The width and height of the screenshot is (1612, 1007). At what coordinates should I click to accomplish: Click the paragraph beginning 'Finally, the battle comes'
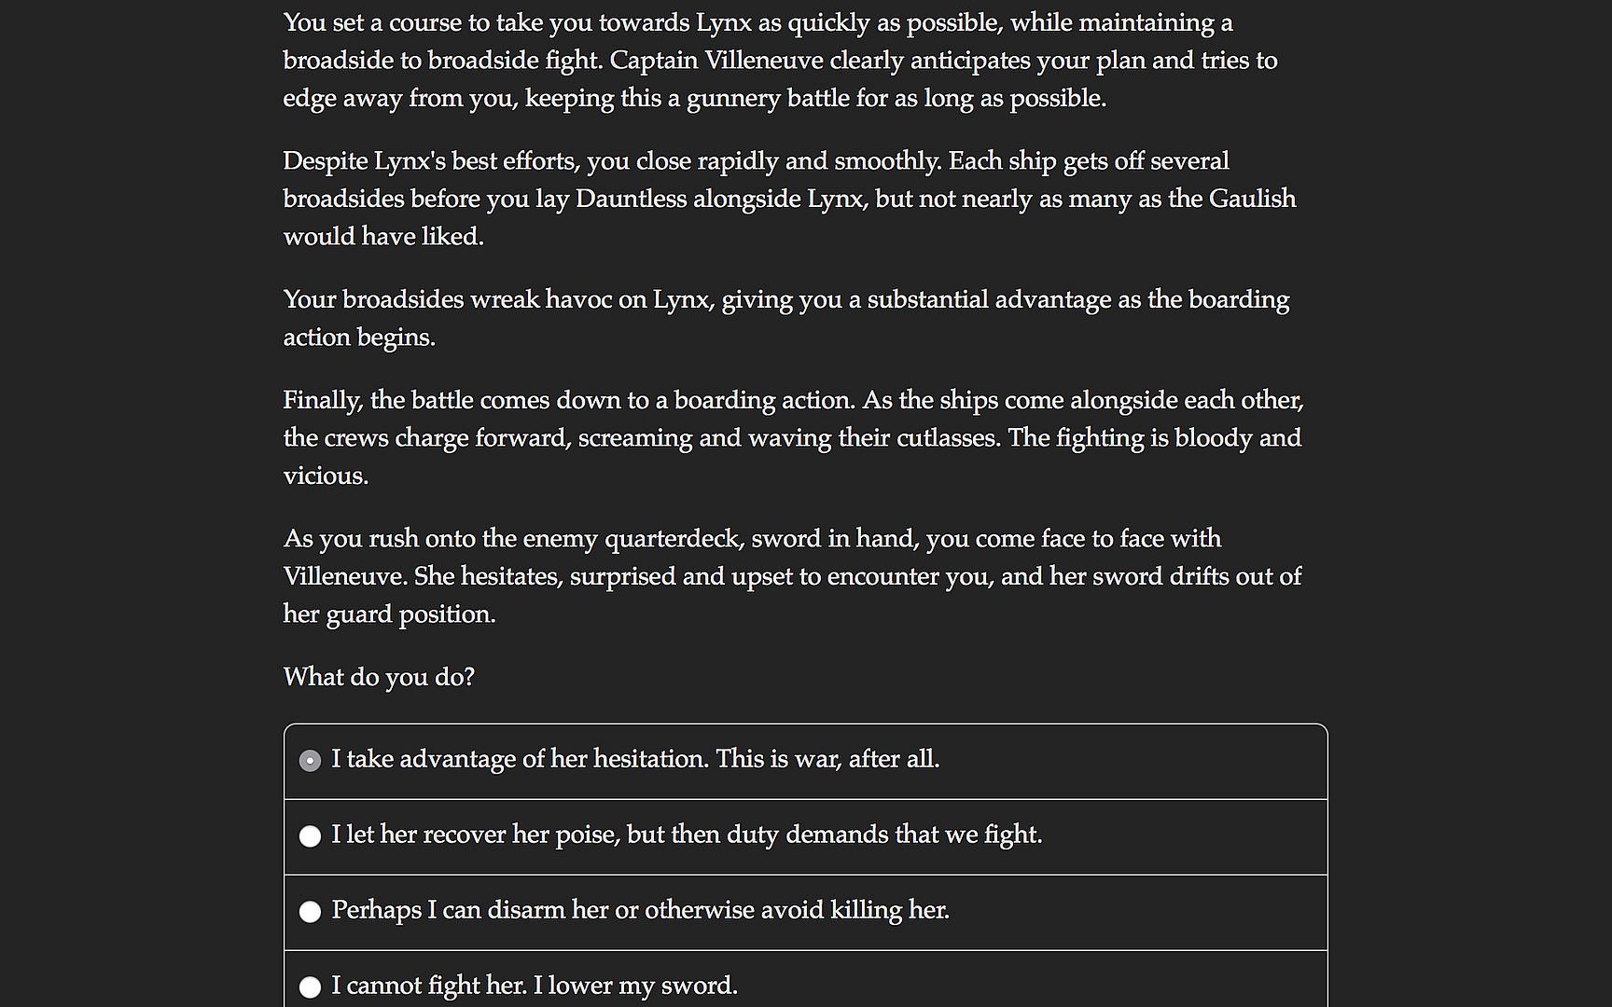793,437
